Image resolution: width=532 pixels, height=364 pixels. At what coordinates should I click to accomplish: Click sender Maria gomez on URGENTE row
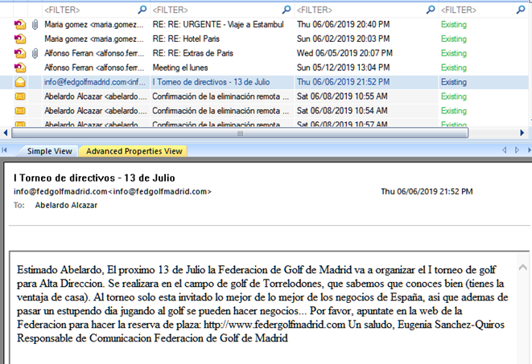93,24
